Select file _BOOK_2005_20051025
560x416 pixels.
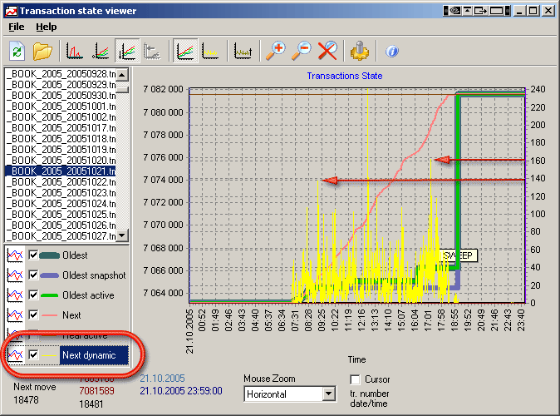(61, 215)
